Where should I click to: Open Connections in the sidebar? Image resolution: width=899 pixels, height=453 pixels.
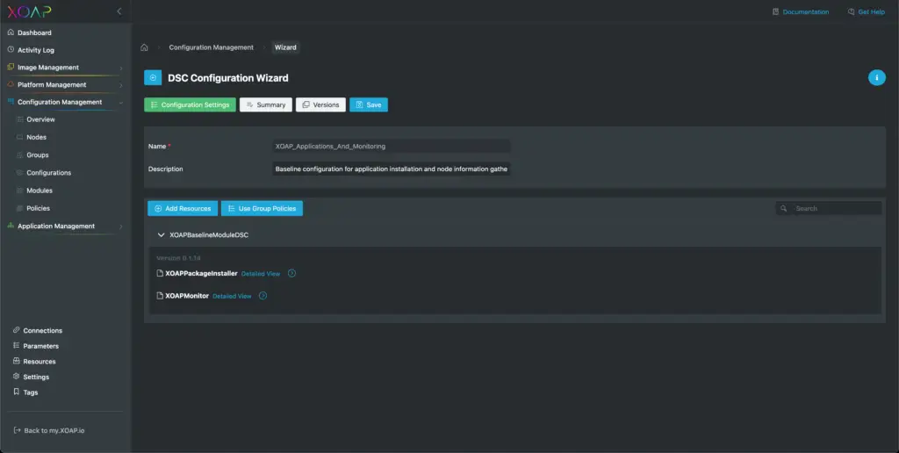click(x=42, y=330)
